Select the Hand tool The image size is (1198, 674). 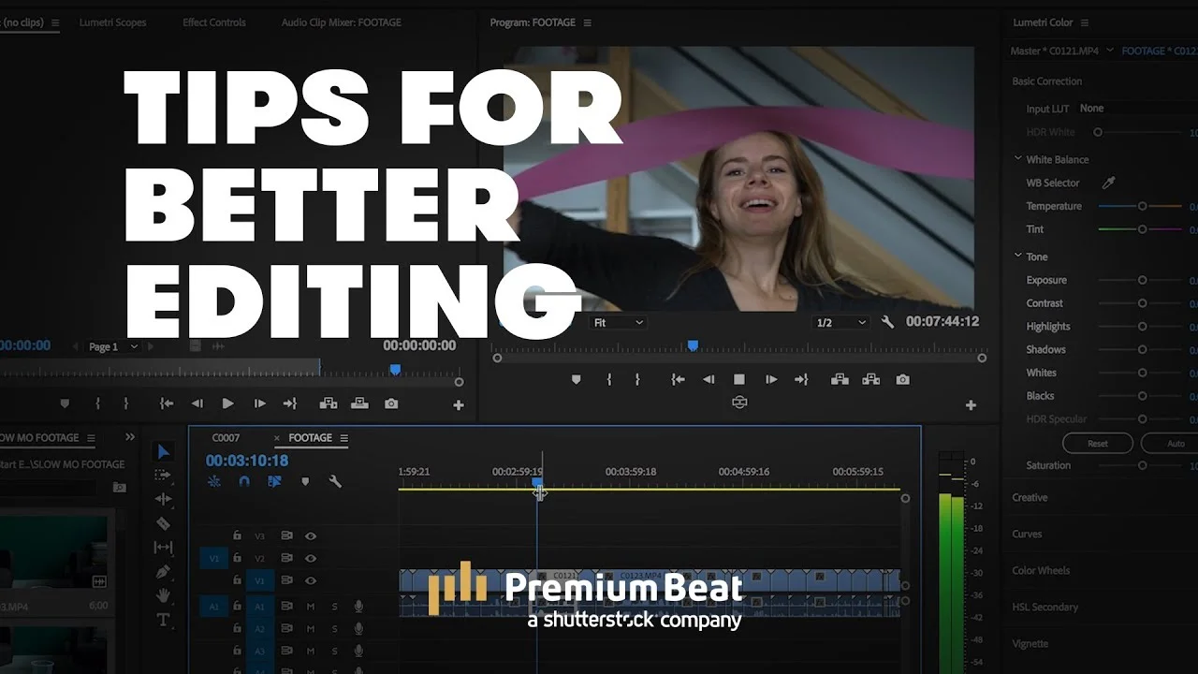(x=163, y=595)
